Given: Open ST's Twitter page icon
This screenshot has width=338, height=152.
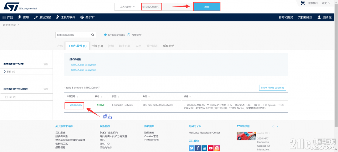Looking at the screenshot, I should tap(192, 148).
